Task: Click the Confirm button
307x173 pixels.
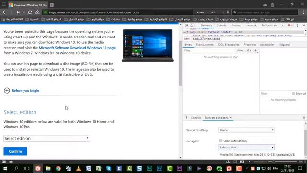Action: point(15,151)
